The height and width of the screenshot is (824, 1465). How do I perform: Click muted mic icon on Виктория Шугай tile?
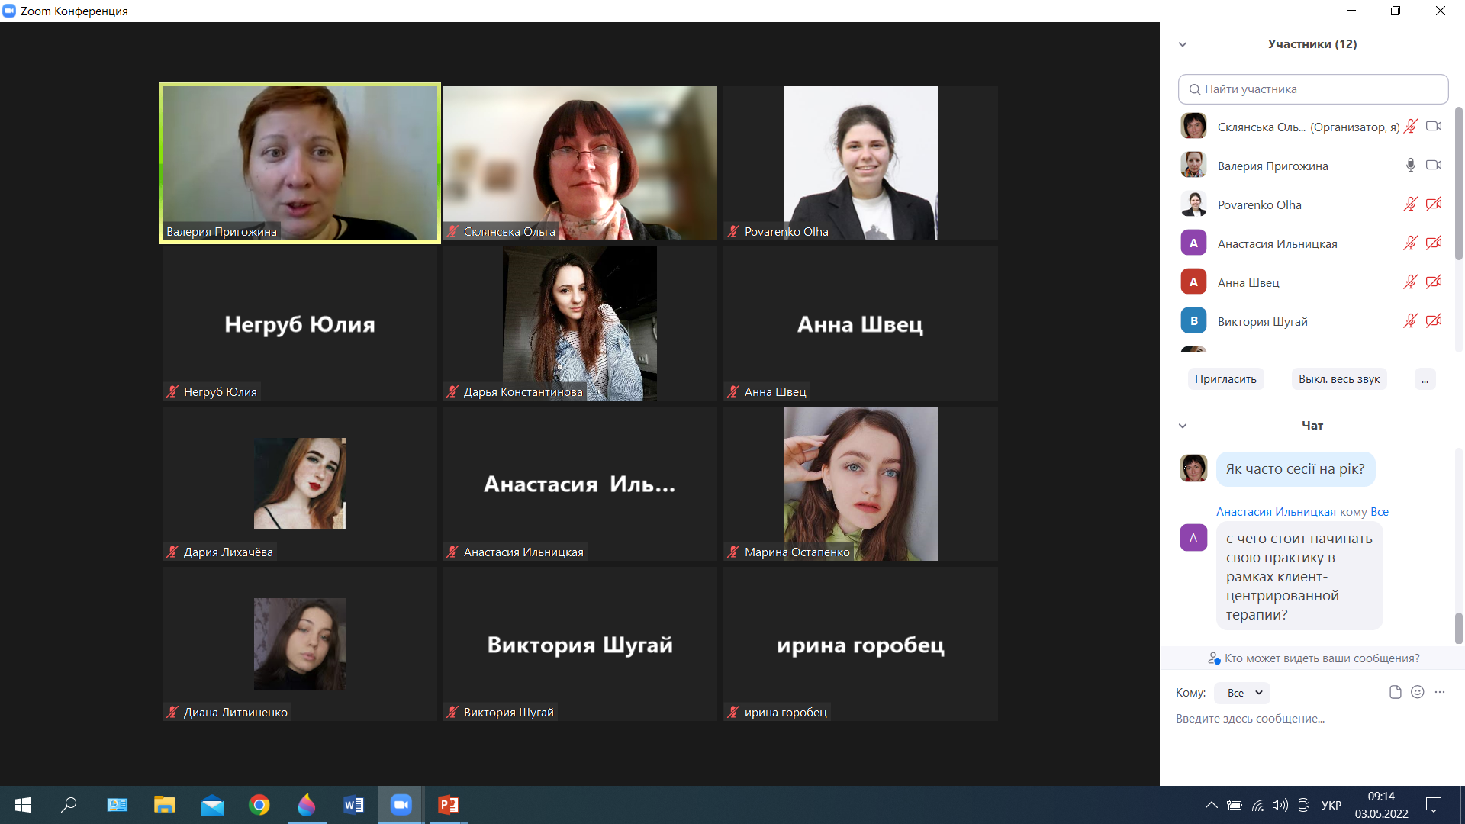[452, 712]
